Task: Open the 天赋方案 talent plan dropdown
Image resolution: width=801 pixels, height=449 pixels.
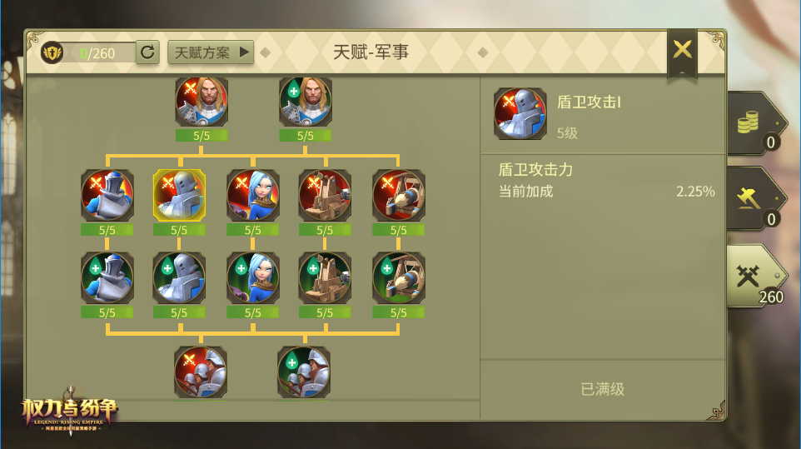Action: click(x=211, y=52)
